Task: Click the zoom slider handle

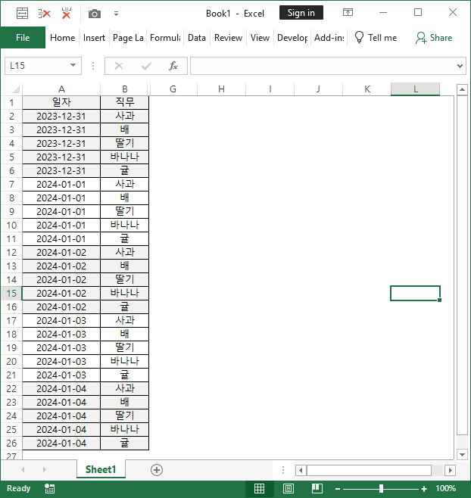Action: (381, 488)
